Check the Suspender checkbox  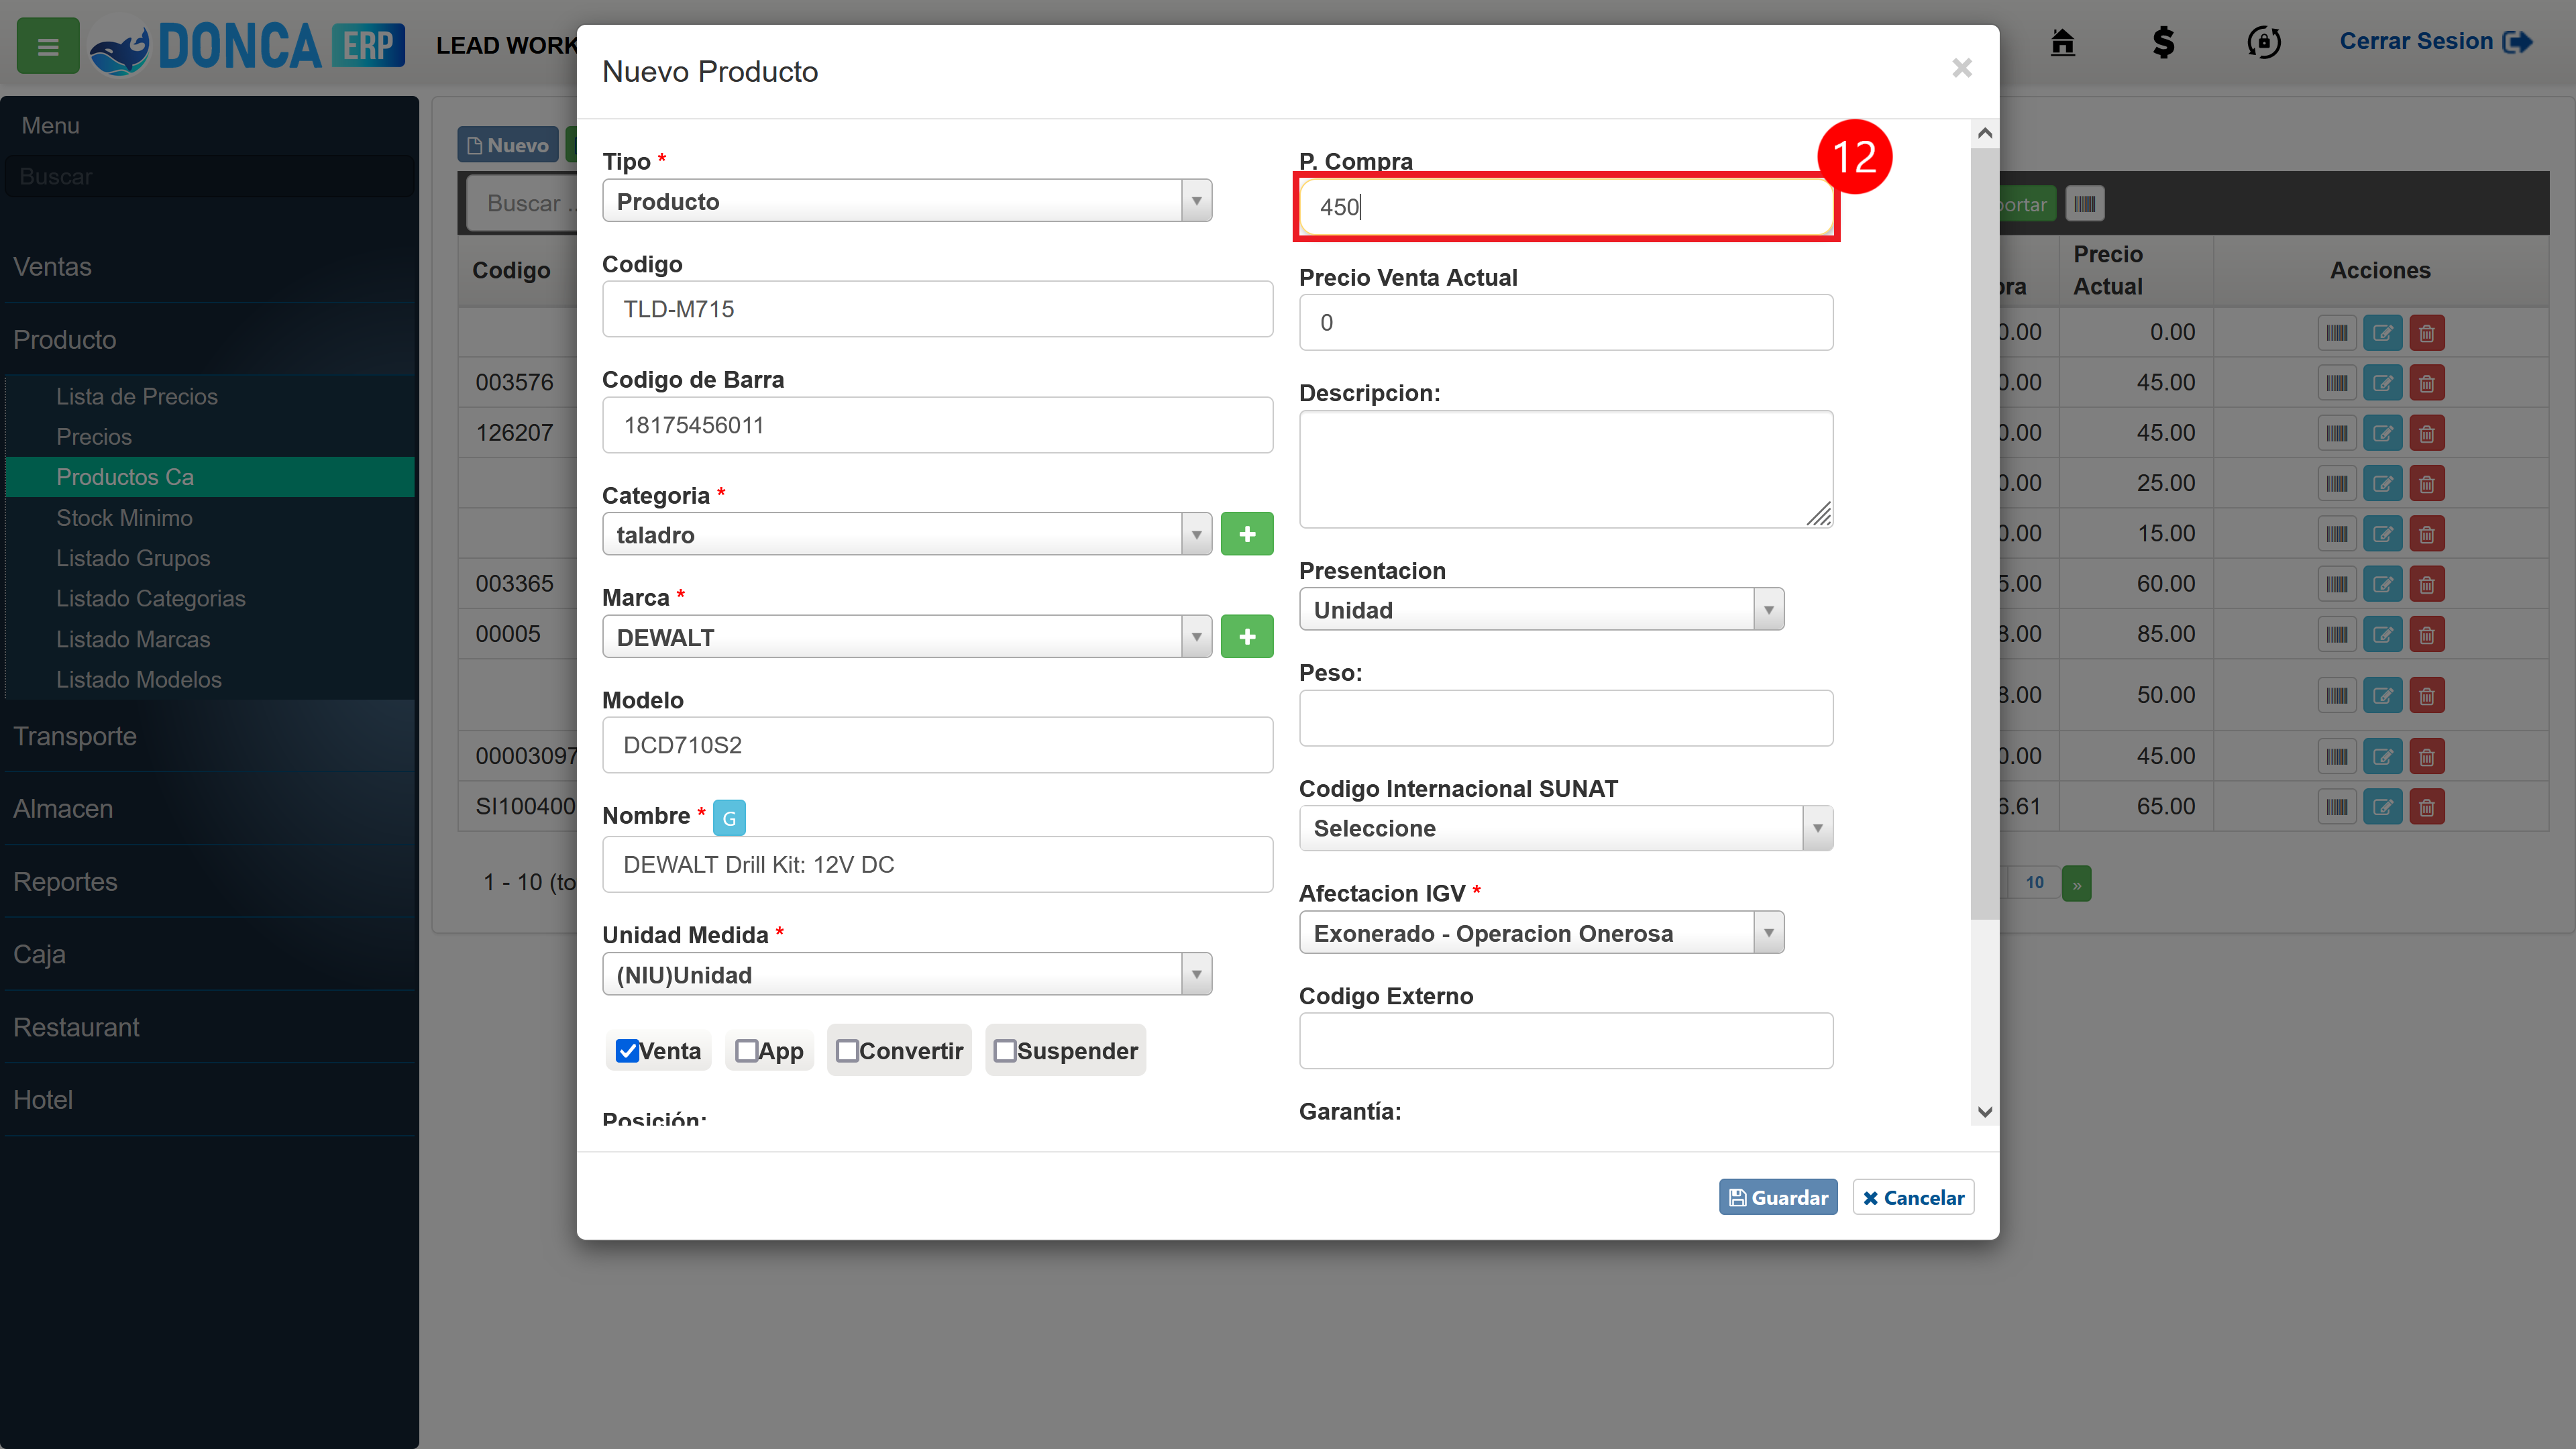click(1005, 1051)
